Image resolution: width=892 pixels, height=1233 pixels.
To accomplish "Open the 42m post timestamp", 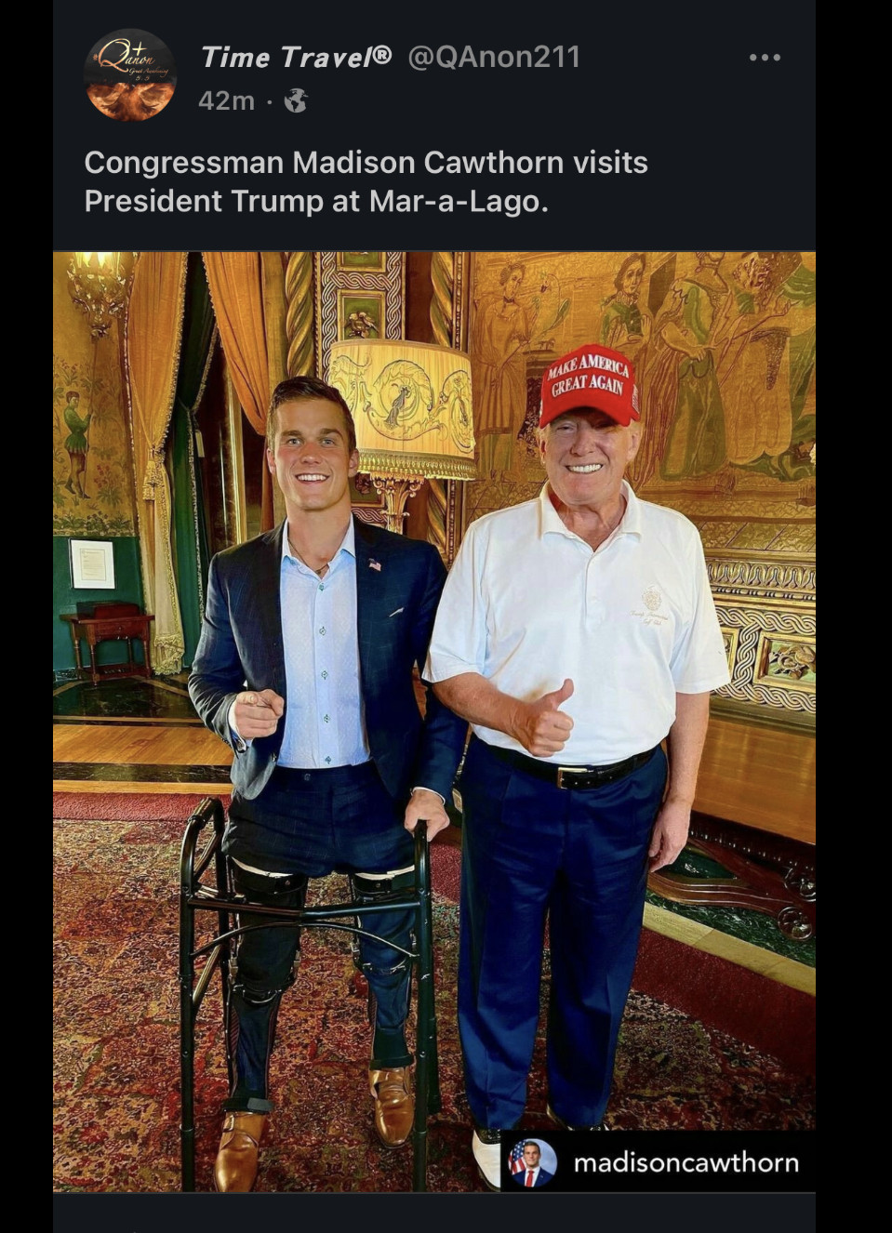I will [226, 100].
